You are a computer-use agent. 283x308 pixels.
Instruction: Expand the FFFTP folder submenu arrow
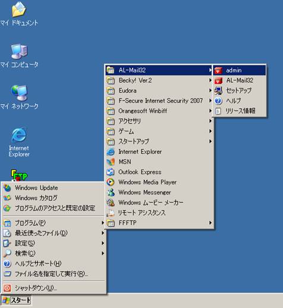click(x=210, y=223)
